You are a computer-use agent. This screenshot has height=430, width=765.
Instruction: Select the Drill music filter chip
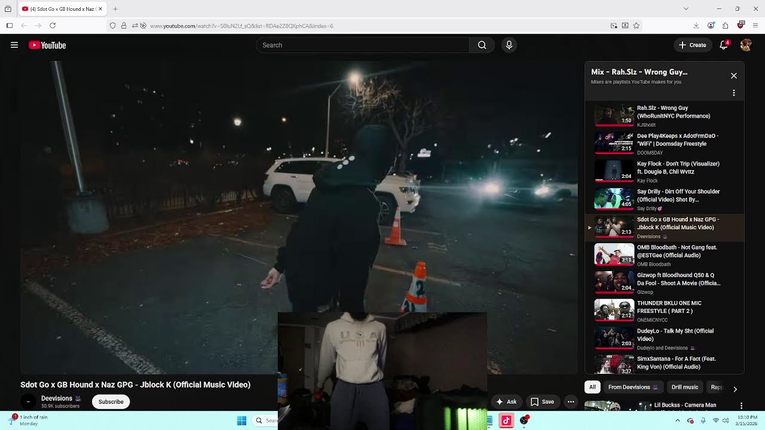click(685, 387)
